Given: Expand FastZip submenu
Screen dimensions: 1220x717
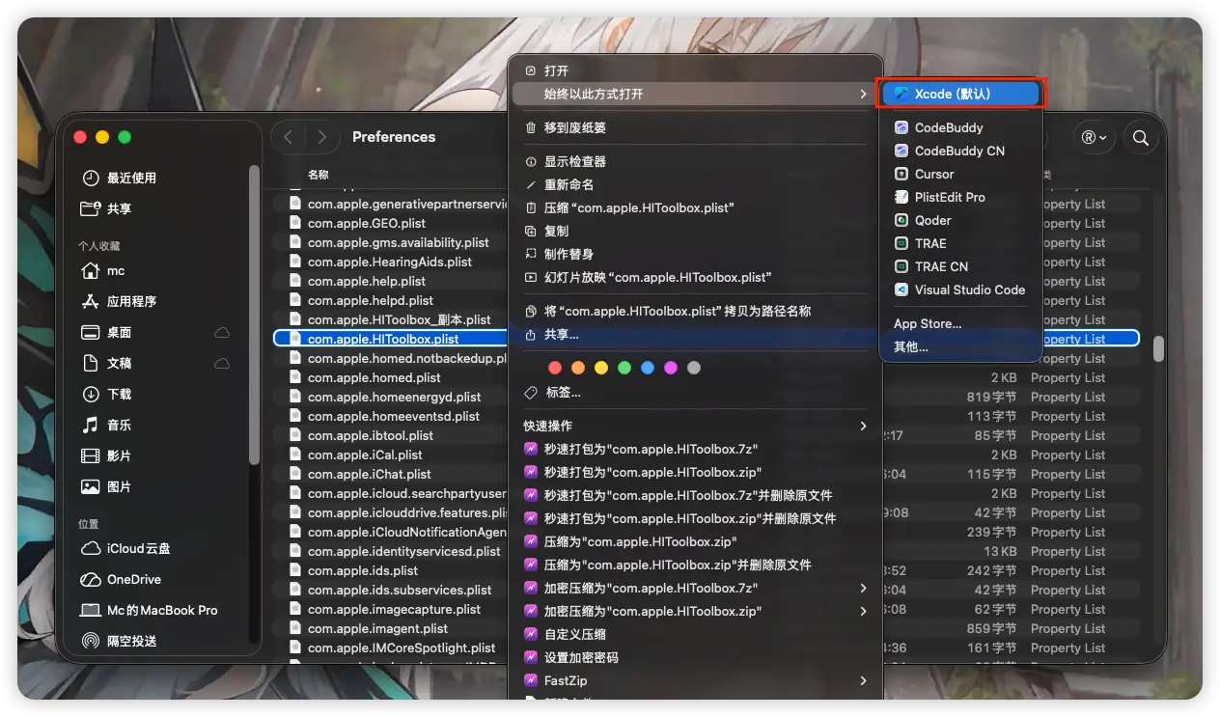Looking at the screenshot, I should (x=695, y=680).
